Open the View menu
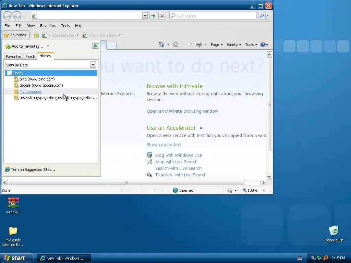 coord(31,26)
